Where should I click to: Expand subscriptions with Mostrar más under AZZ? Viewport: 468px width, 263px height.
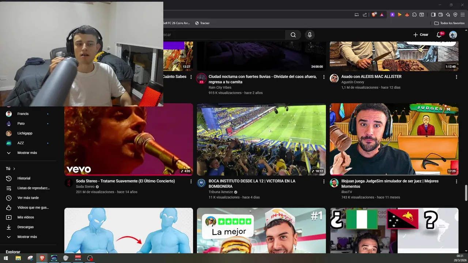(28, 153)
